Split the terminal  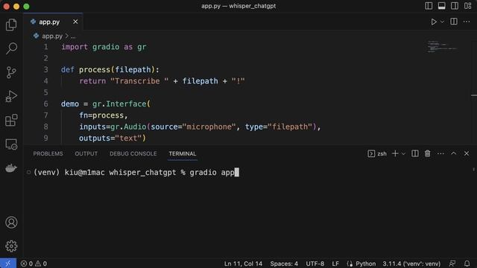(415, 154)
